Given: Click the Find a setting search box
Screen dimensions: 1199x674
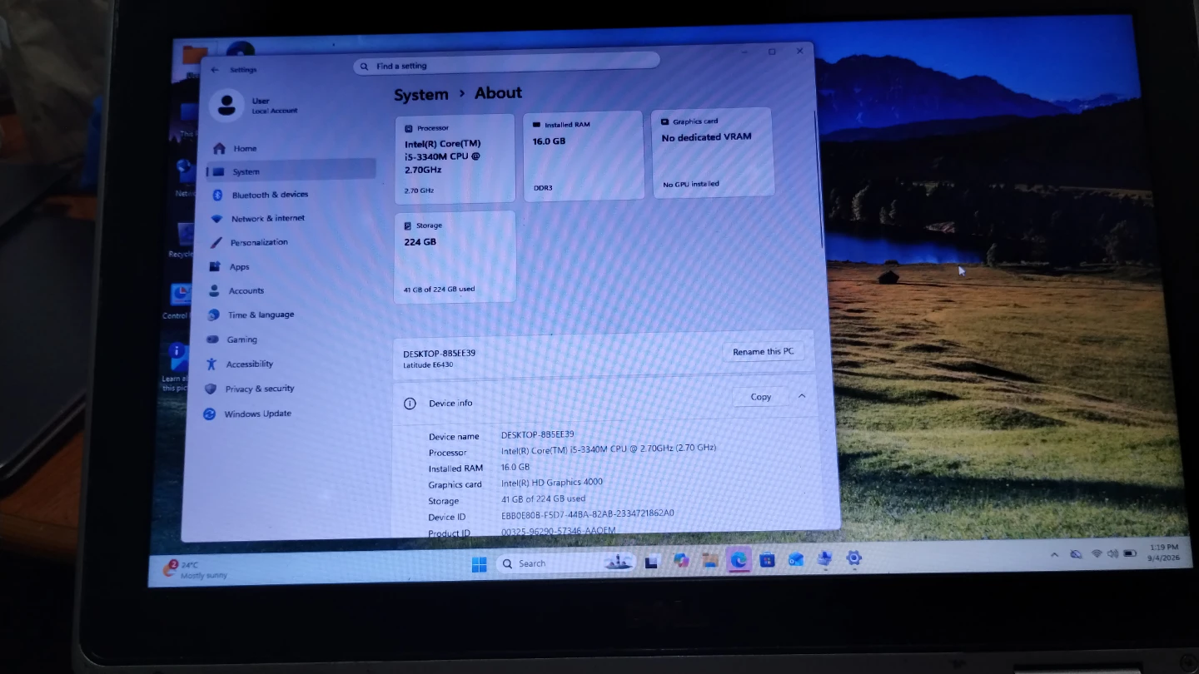Looking at the screenshot, I should coord(506,65).
